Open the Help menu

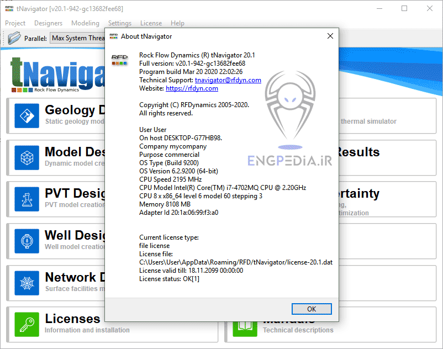coord(177,23)
